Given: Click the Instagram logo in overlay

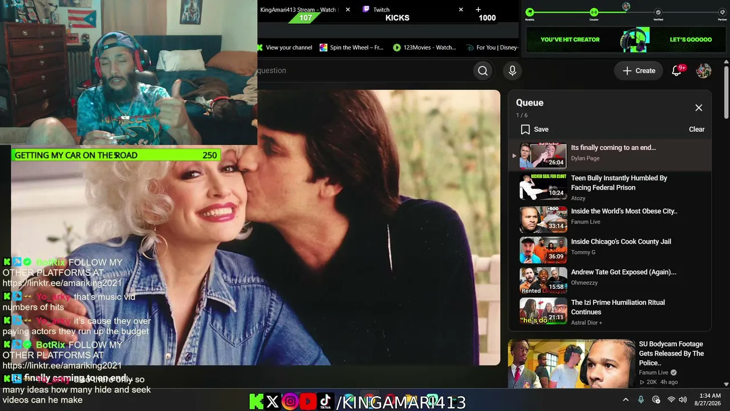Looking at the screenshot, I should pyautogui.click(x=290, y=402).
